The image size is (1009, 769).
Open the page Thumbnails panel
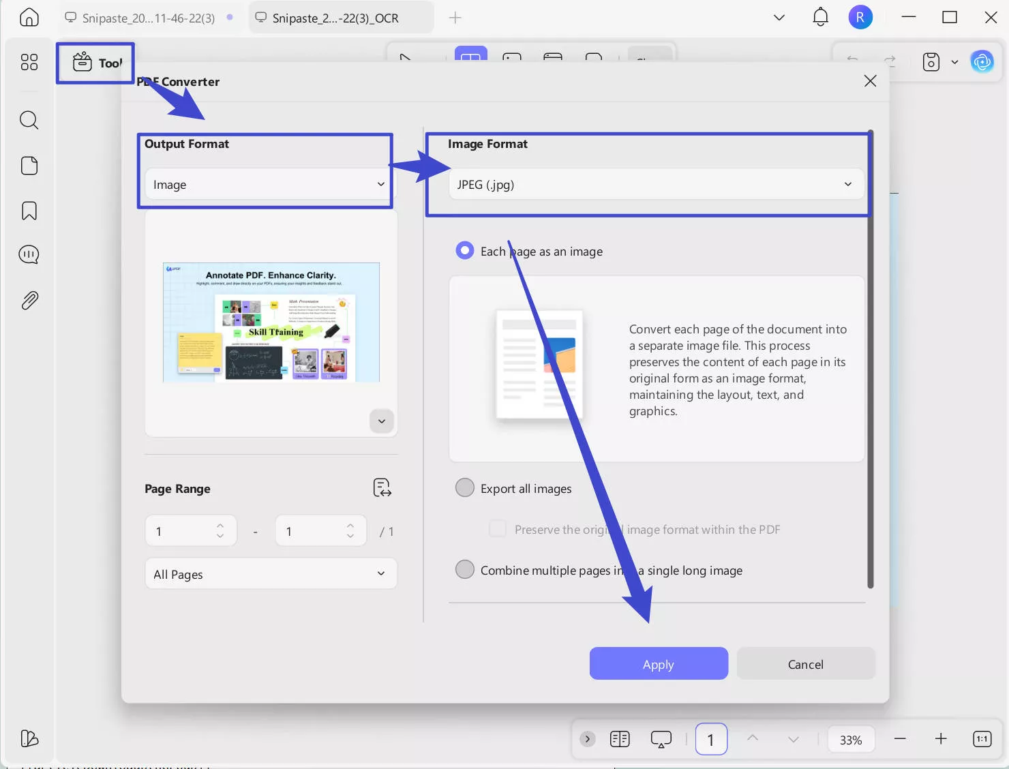pyautogui.click(x=29, y=166)
